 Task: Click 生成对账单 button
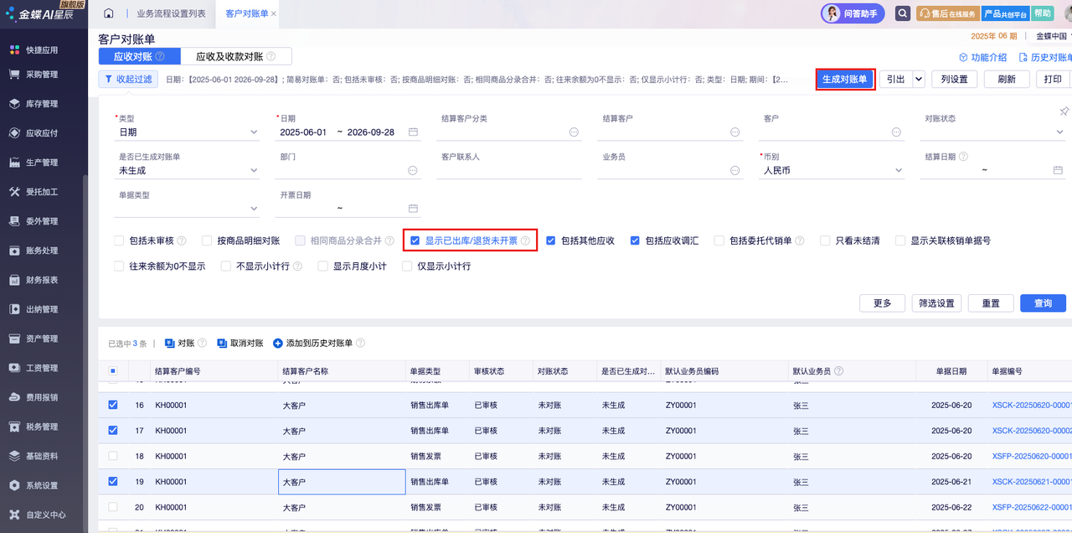pyautogui.click(x=846, y=80)
